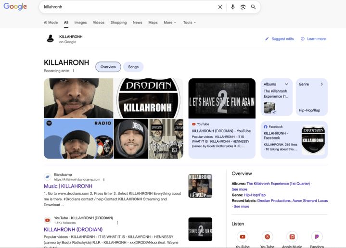
Task: Switch to Images tab
Action: [80, 23]
